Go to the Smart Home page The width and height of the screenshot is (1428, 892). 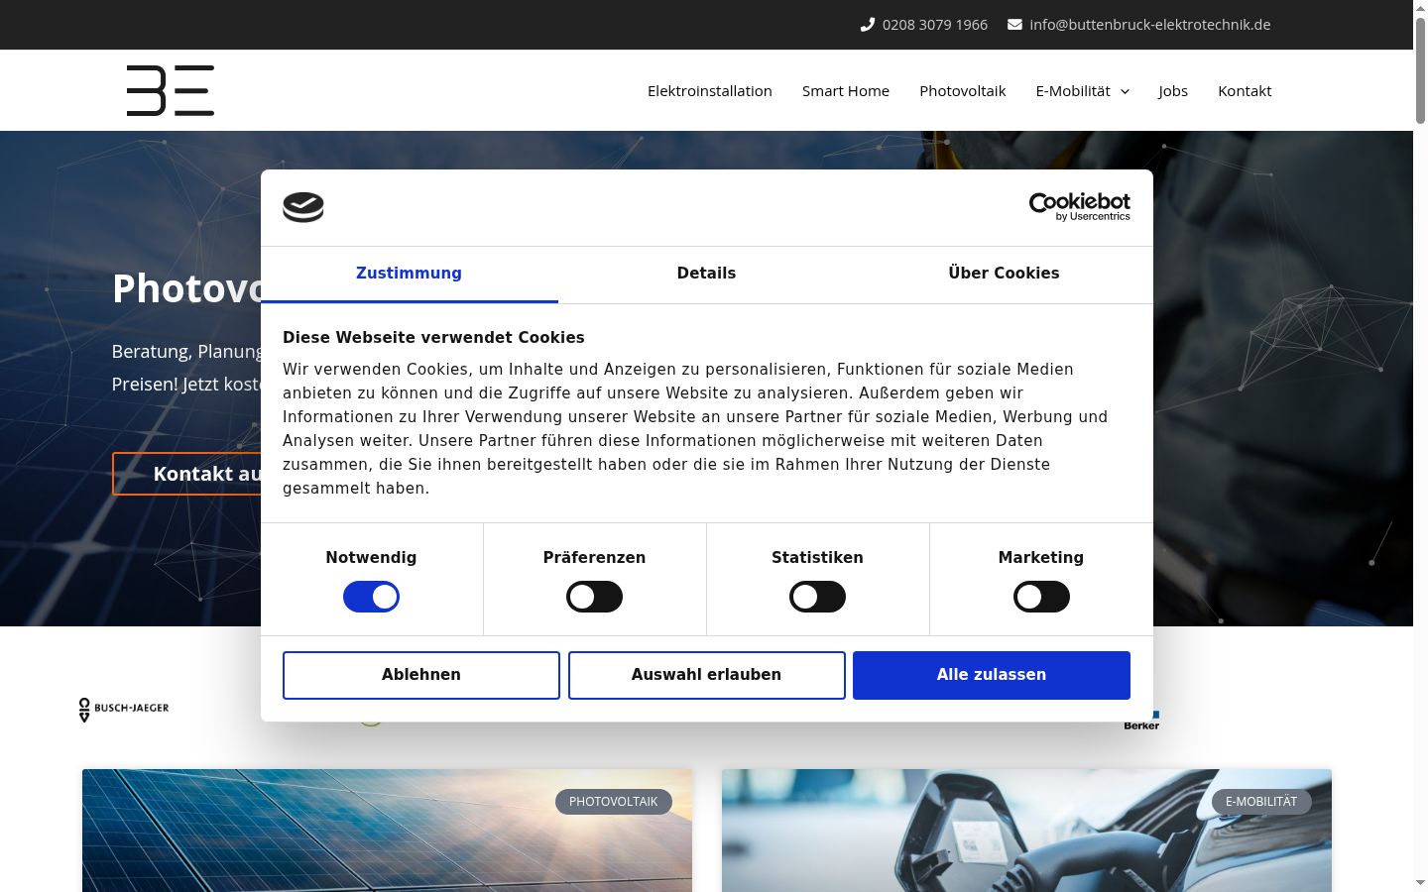tap(846, 91)
